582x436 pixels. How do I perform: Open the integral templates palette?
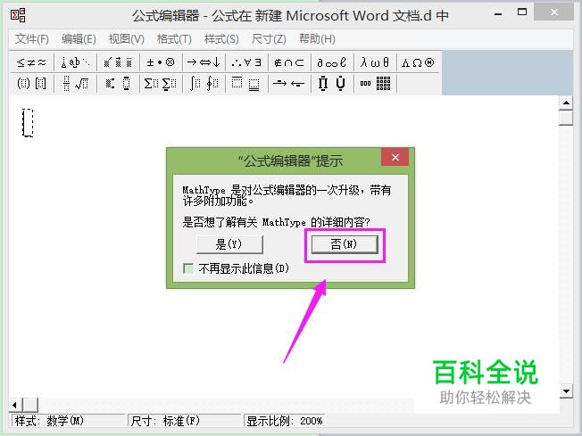coord(204,84)
